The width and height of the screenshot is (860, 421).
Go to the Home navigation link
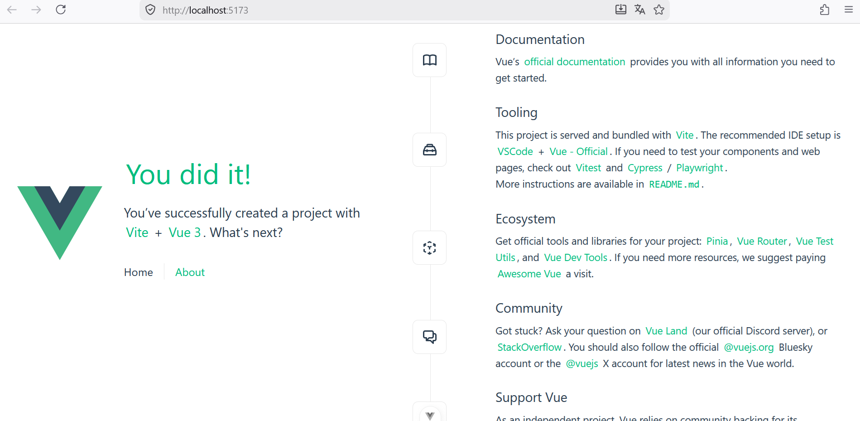pos(139,272)
